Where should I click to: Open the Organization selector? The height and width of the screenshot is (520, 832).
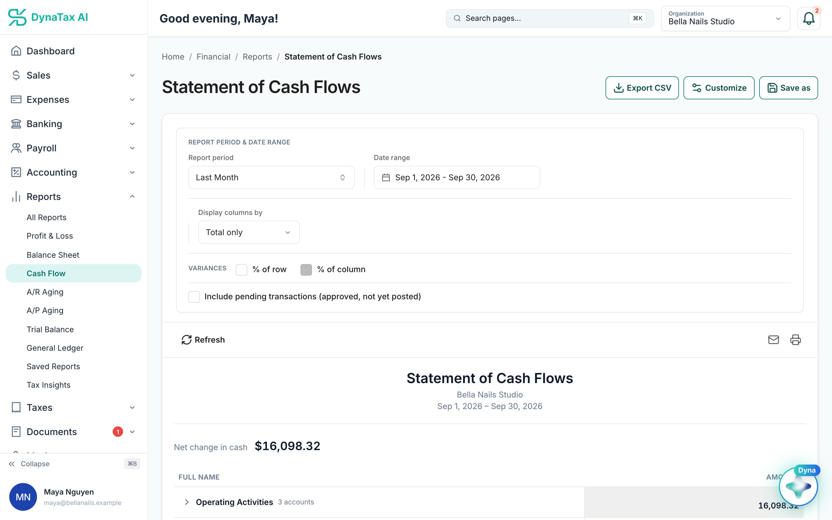point(725,18)
